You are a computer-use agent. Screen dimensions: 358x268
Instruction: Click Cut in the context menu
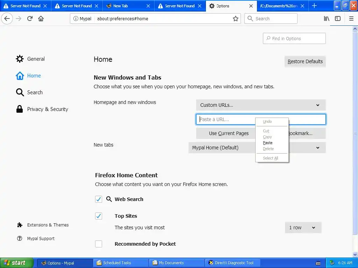pyautogui.click(x=272, y=131)
